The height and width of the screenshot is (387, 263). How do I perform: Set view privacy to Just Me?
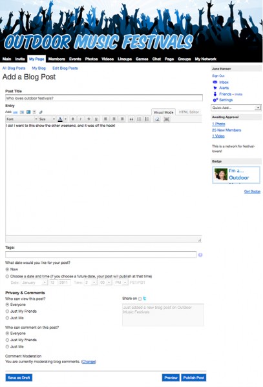7,318
